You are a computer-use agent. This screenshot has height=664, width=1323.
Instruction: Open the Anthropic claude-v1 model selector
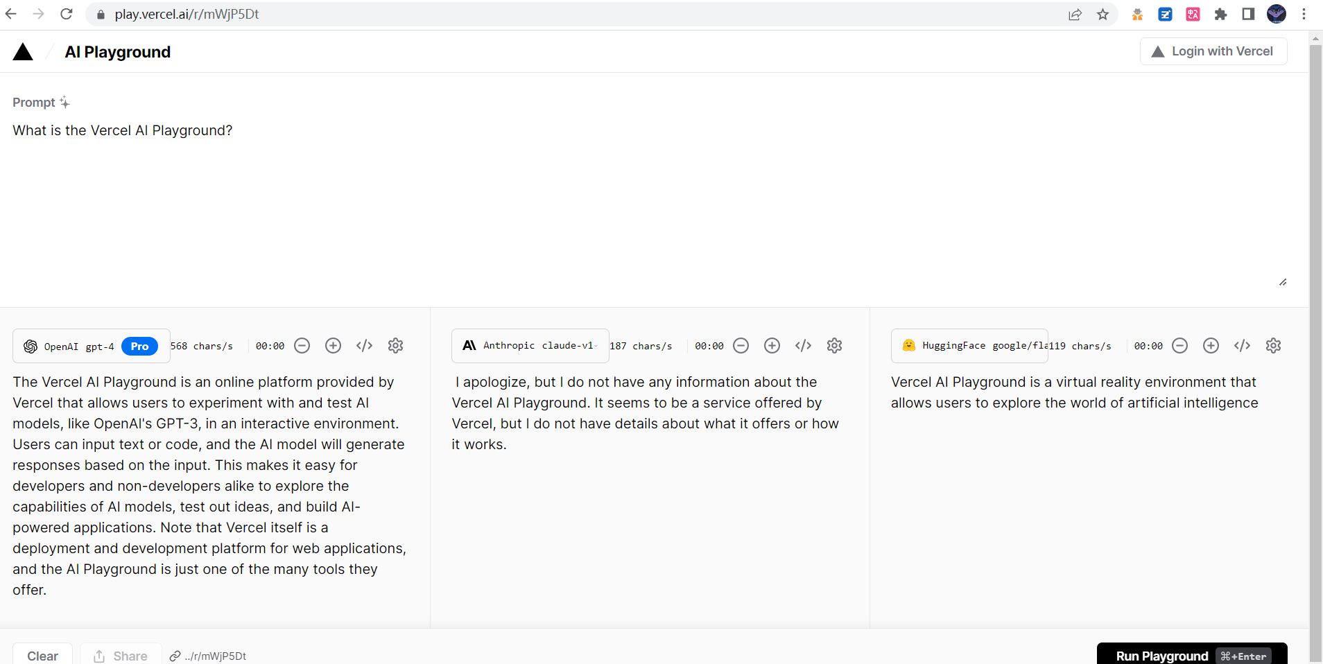(x=530, y=346)
